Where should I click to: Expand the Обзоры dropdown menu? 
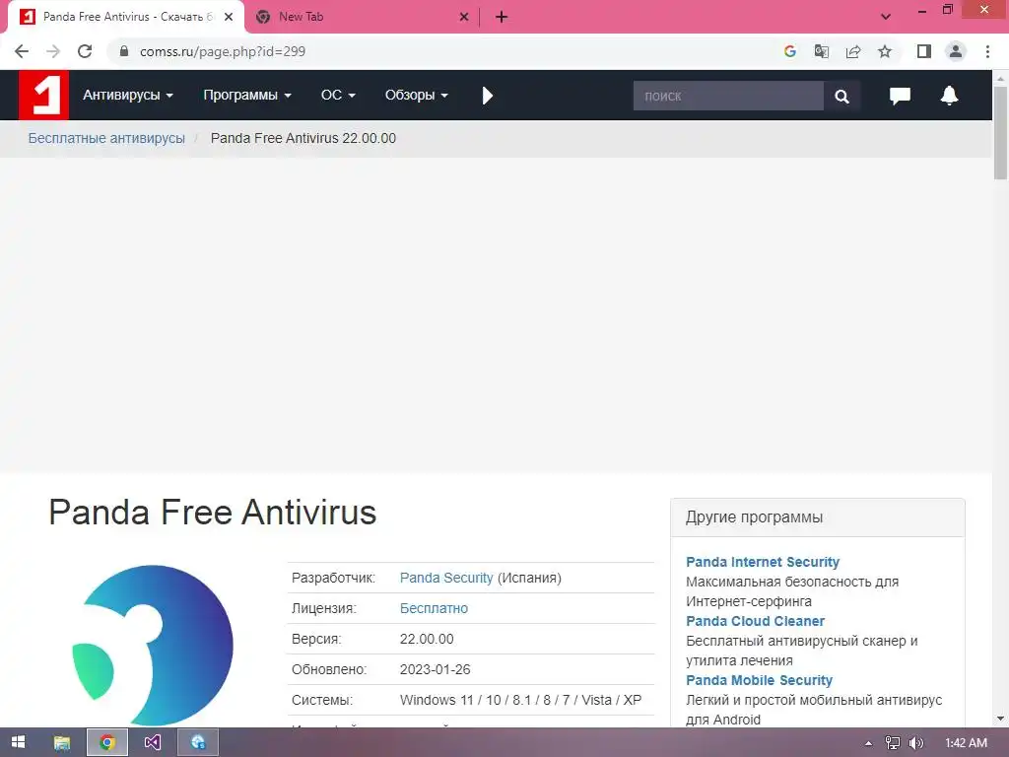417,95
